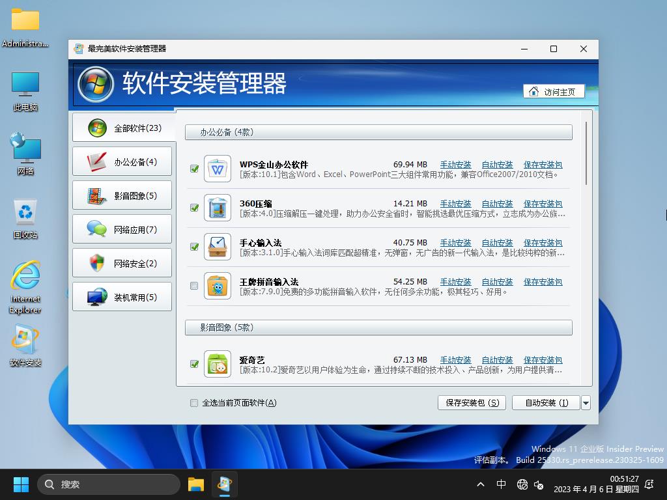Switch to 影音图象(5) category tab
The image size is (667, 500).
pos(122,195)
